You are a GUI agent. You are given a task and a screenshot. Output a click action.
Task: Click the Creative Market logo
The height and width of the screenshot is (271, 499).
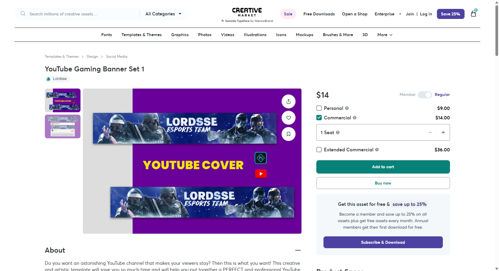tap(247, 11)
